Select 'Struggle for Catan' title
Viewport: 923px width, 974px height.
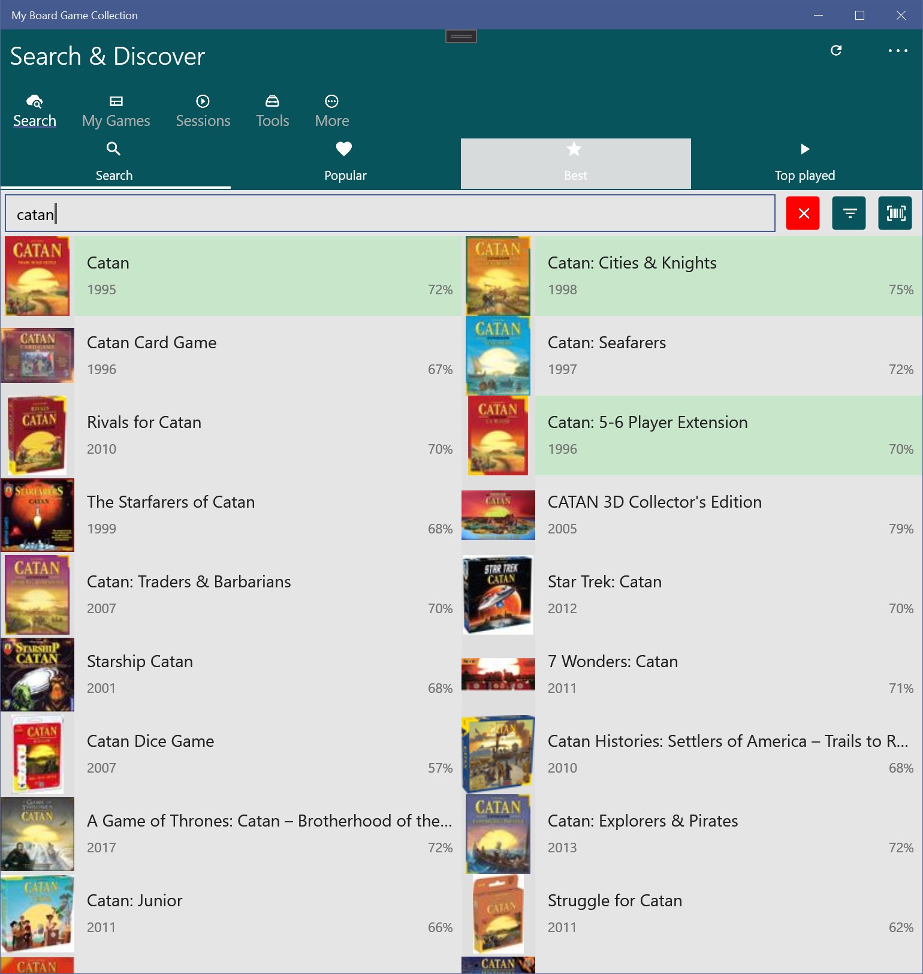pos(615,901)
